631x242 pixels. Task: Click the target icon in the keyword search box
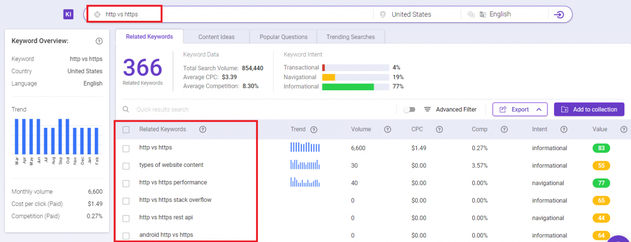97,14
